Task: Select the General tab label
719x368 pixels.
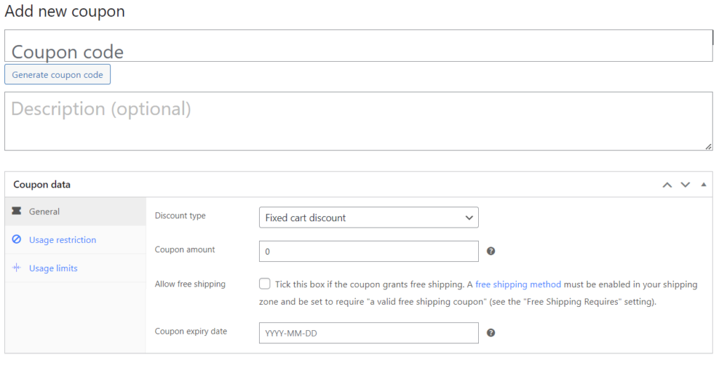Action: pyautogui.click(x=44, y=211)
